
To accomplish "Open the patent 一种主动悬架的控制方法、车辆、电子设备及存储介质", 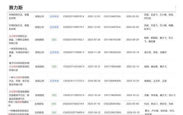I will 19,81.
